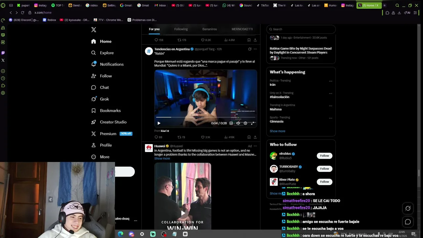Viewport: 423px width, 238px height.
Task: Open video captions icon
Action: [231, 123]
